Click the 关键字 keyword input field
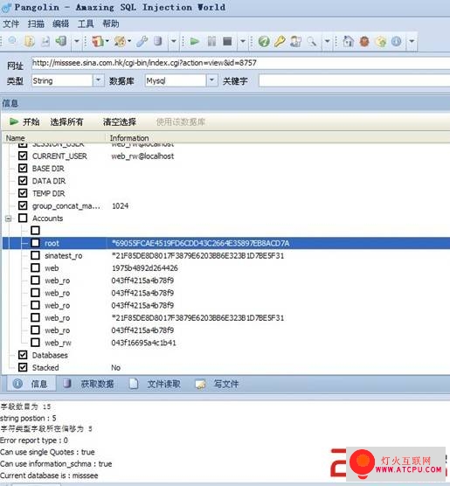This screenshot has width=450, height=486. (x=354, y=81)
